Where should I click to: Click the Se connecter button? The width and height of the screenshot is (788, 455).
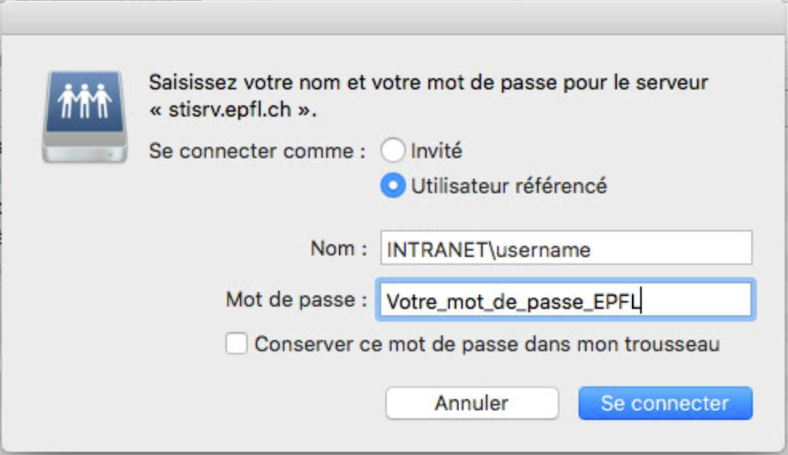(665, 403)
